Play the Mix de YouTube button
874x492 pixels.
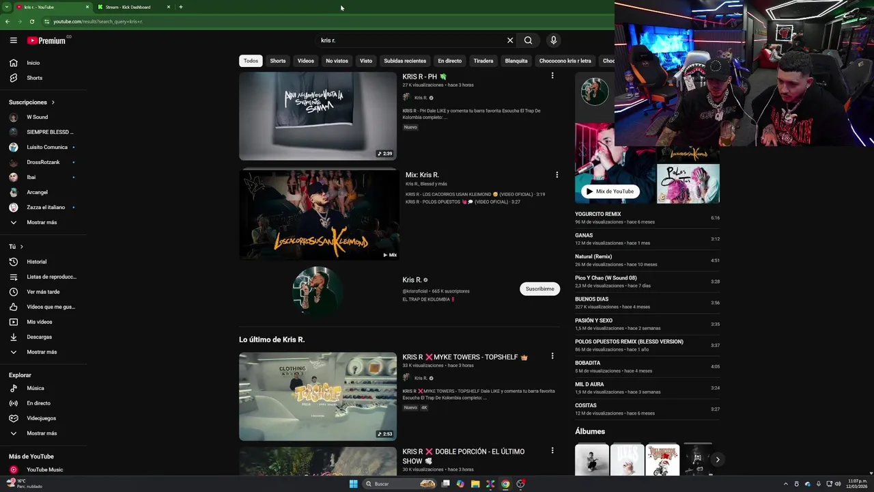[610, 191]
